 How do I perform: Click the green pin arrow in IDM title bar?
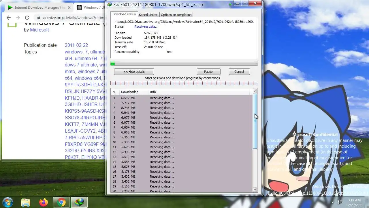(x=229, y=4)
